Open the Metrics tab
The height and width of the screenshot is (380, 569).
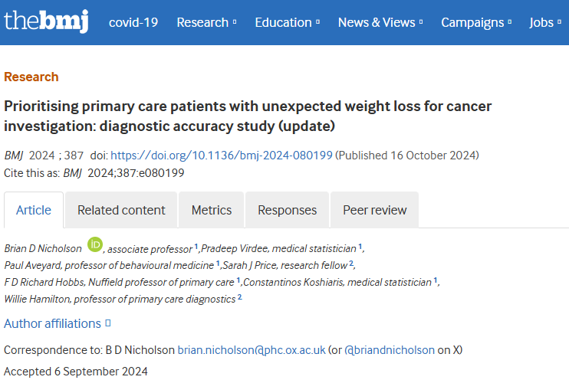coord(212,210)
